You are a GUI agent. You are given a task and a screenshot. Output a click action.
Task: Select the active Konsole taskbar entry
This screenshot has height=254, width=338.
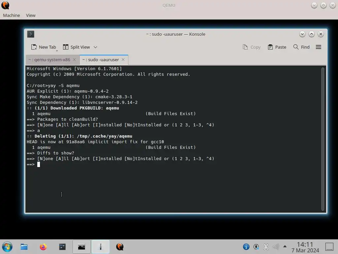[x=101, y=247]
